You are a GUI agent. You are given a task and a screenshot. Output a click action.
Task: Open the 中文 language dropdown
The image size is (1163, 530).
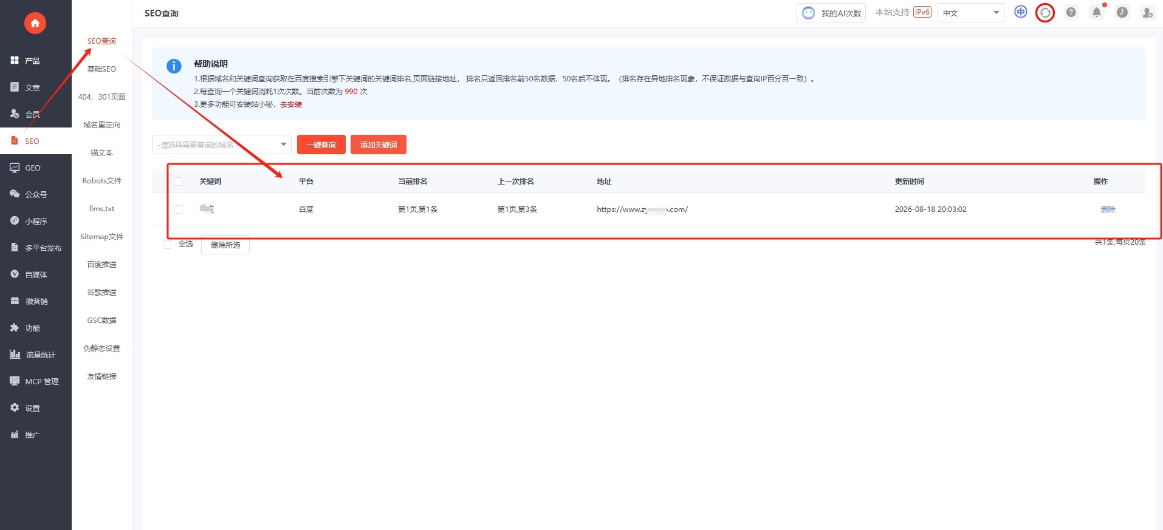(970, 13)
